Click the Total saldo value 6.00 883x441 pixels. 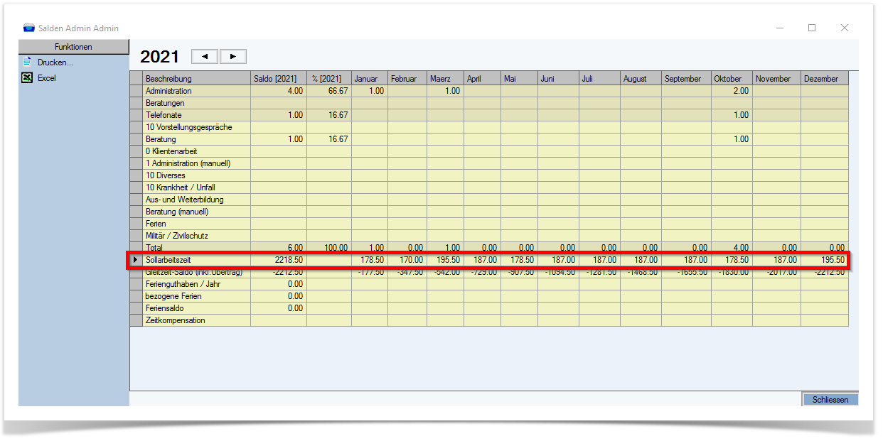295,248
